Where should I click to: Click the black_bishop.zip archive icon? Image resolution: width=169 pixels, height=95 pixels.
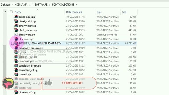tap(16, 30)
